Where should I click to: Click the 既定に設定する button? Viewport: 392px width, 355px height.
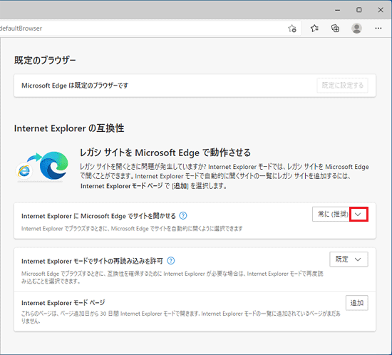343,86
